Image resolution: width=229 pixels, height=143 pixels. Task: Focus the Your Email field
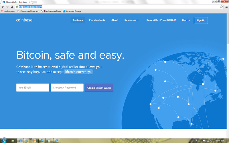point(33,88)
